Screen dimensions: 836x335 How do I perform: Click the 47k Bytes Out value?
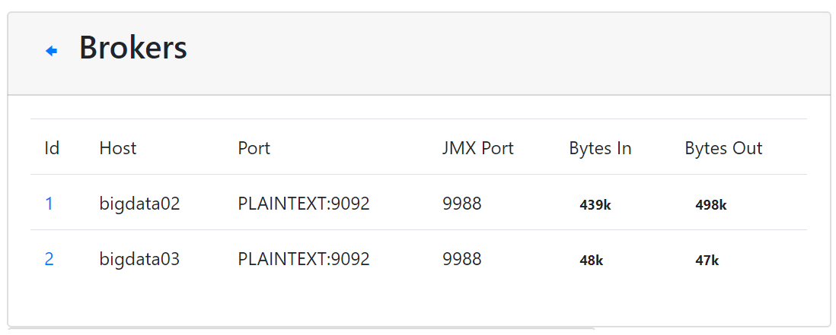tap(707, 261)
